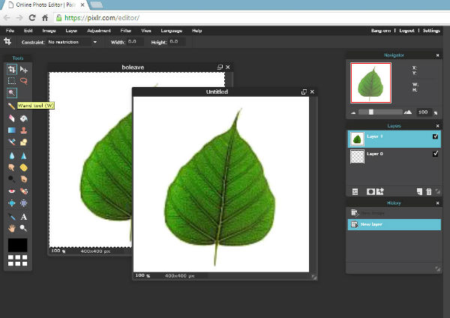
Task: Select the Paint bucket tool
Action: click(x=24, y=118)
